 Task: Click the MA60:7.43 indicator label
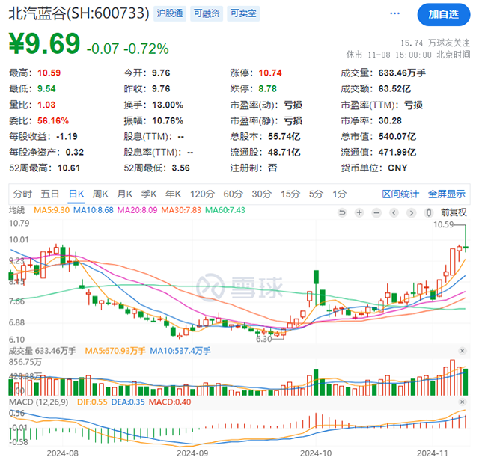coord(225,210)
